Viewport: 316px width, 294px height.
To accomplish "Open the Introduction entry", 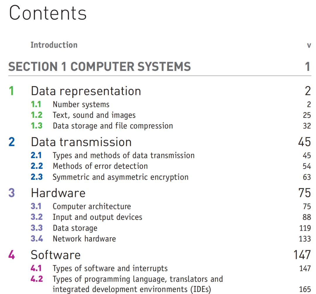I will (x=54, y=45).
